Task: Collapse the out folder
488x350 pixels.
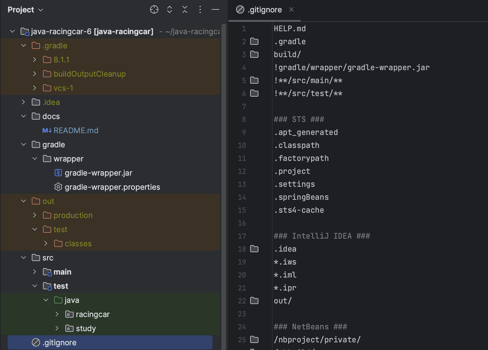Action: coord(24,201)
